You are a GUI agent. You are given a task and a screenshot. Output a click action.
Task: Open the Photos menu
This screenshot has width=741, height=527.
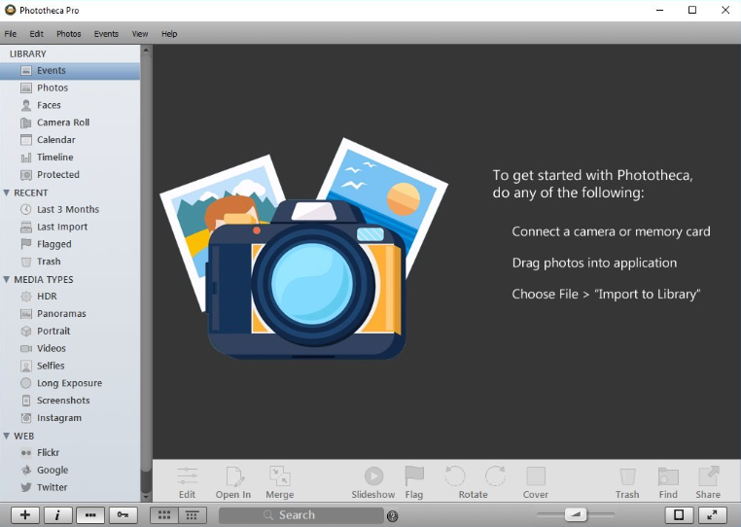(68, 34)
